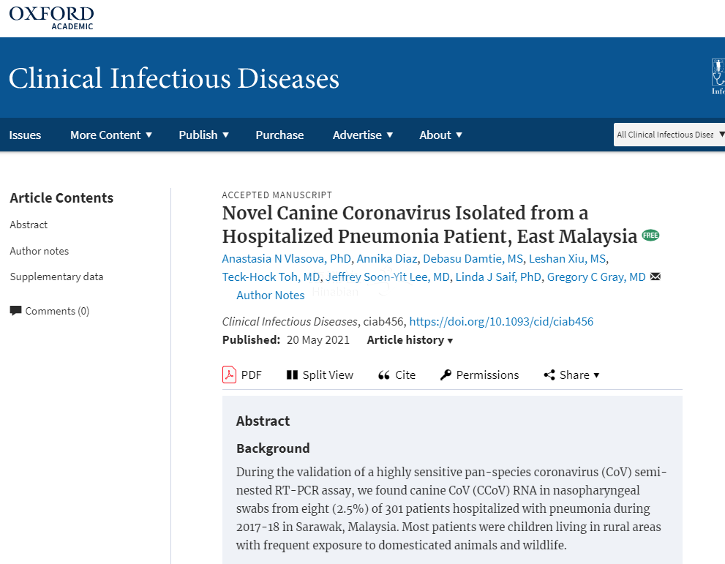
Task: Click the Share network icon
Action: tap(549, 375)
